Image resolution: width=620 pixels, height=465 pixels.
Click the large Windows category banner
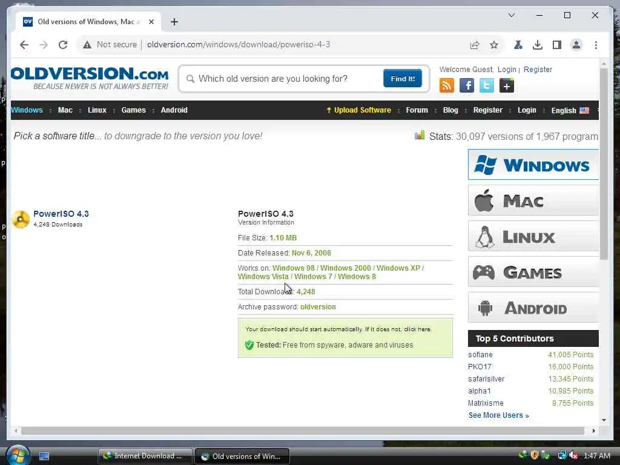coord(533,165)
